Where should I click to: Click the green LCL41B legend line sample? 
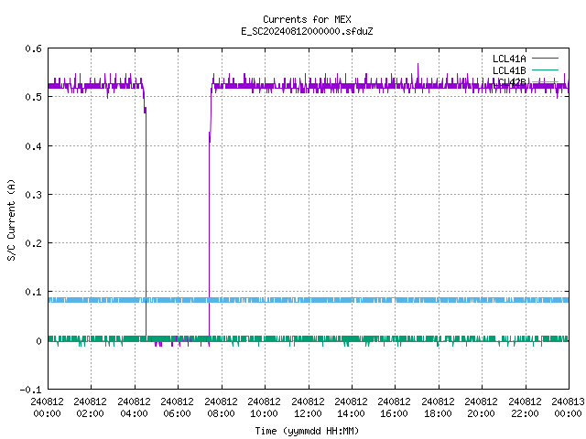tap(545, 70)
